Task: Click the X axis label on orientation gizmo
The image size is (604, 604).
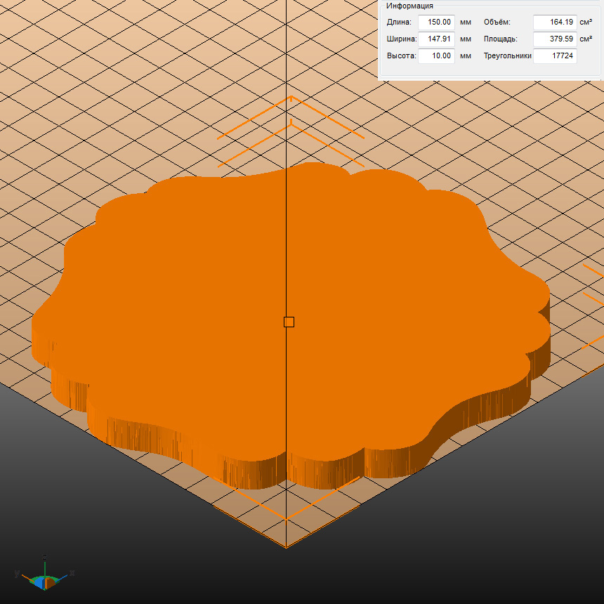Action: [72, 573]
